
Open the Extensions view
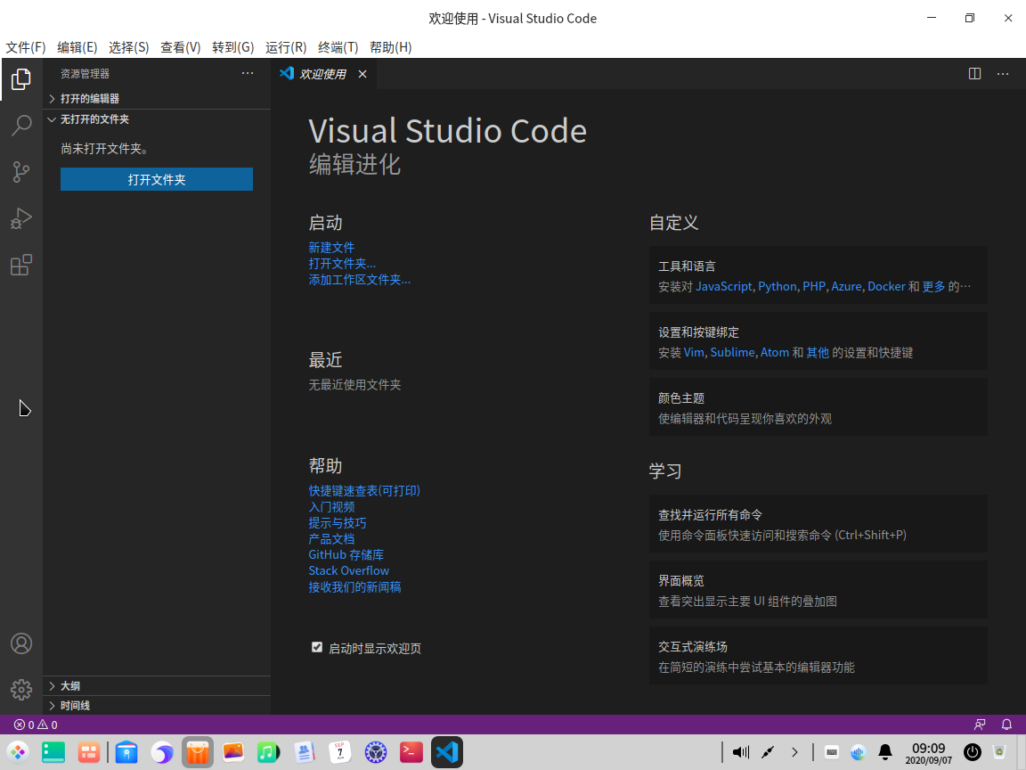[21, 265]
